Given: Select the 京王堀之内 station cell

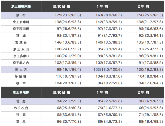Looking at the screenshot, I should click(21, 63).
